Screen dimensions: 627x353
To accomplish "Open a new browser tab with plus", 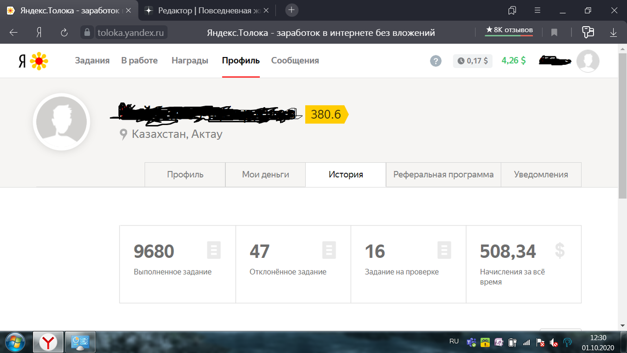I will 292,10.
